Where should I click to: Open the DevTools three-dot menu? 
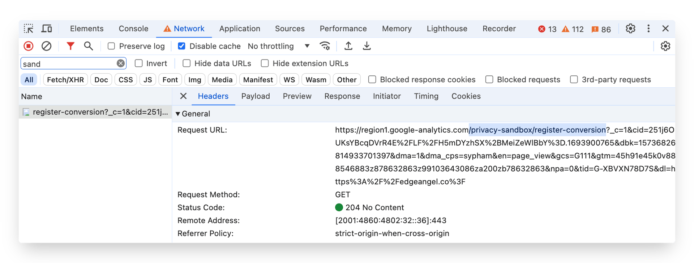[x=648, y=29]
